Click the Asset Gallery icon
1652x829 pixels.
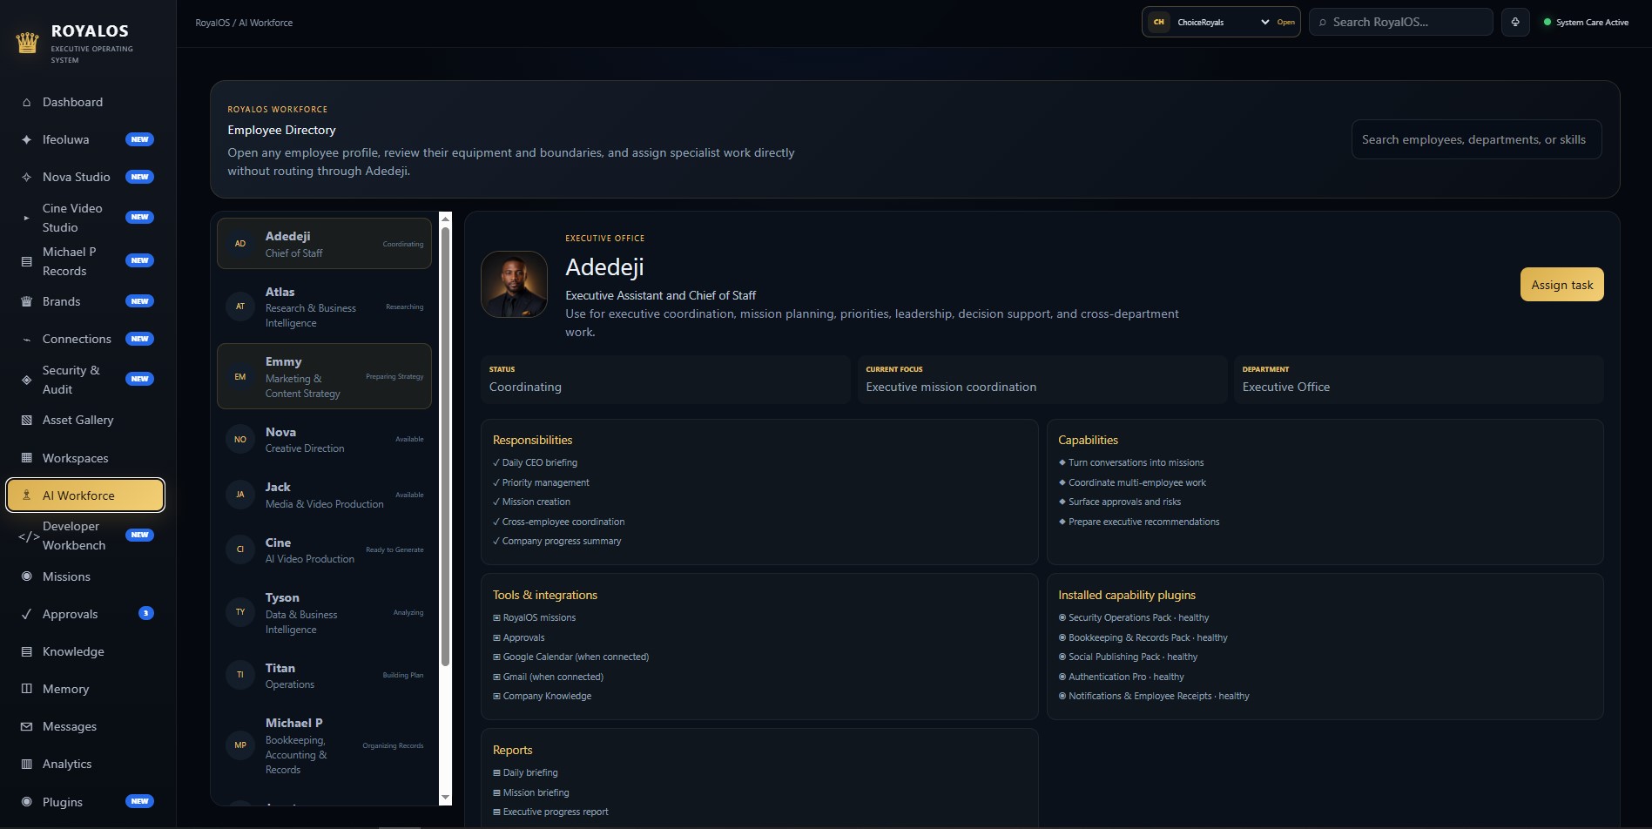[x=26, y=420]
